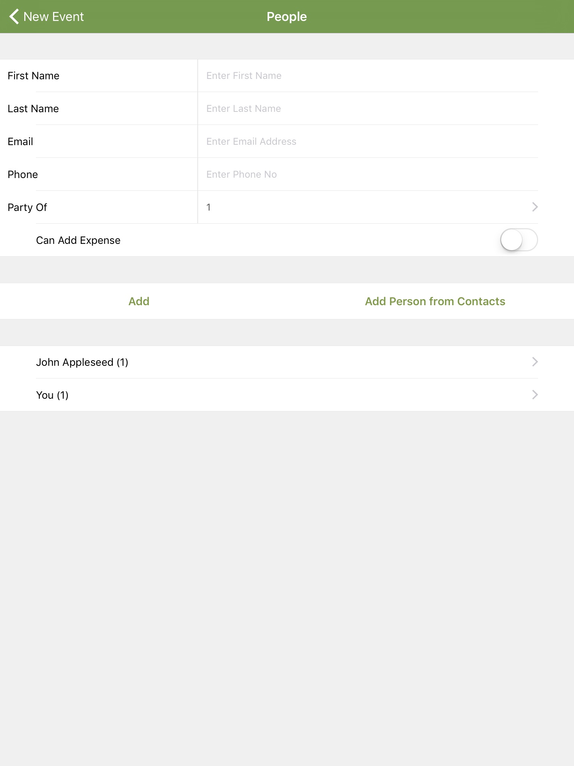Open the You entry chevron

(x=535, y=395)
